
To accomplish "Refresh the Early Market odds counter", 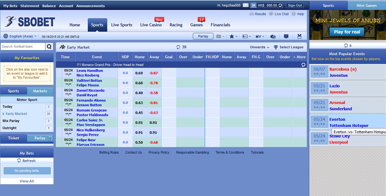I will pos(178,47).
